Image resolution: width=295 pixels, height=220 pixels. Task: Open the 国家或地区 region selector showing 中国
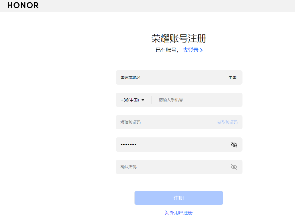tap(179, 77)
